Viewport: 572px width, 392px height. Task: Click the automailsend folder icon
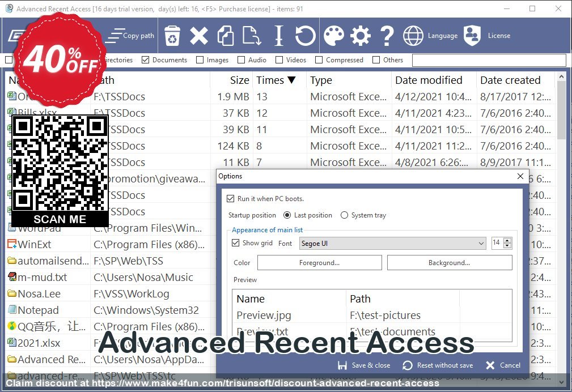pyautogui.click(x=12, y=261)
